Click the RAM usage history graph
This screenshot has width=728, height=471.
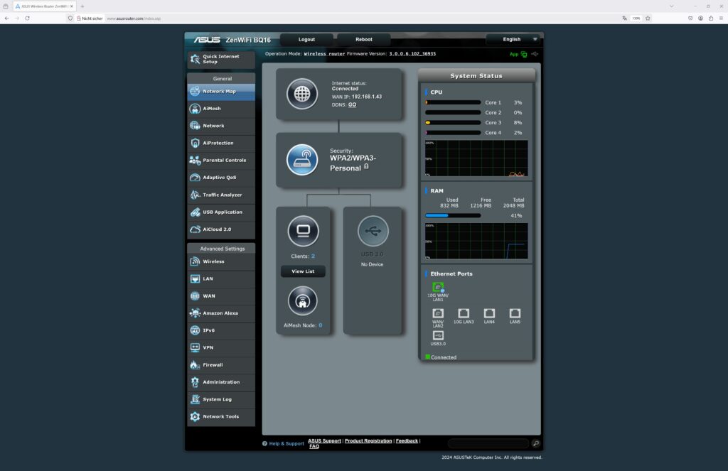tap(476, 242)
